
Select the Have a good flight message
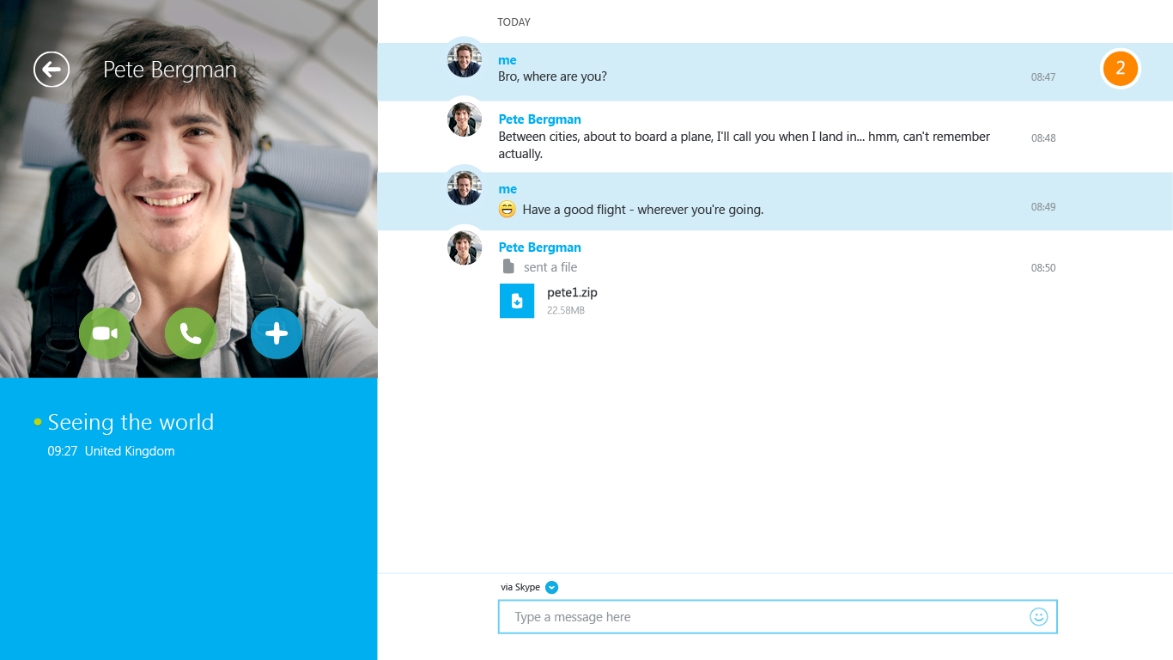pyautogui.click(x=642, y=210)
